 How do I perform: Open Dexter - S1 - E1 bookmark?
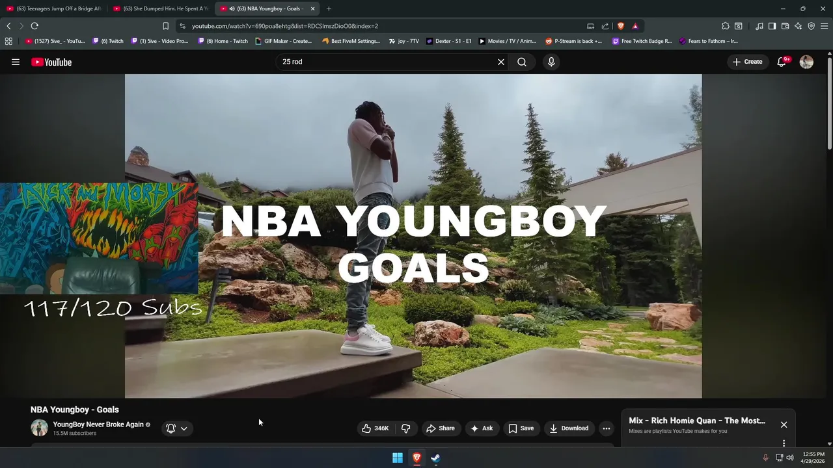pyautogui.click(x=449, y=41)
